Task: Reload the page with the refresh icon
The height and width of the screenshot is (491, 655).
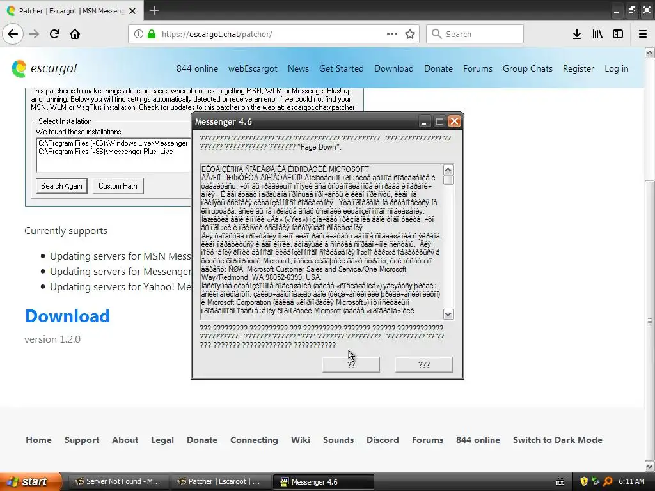Action: (x=54, y=34)
